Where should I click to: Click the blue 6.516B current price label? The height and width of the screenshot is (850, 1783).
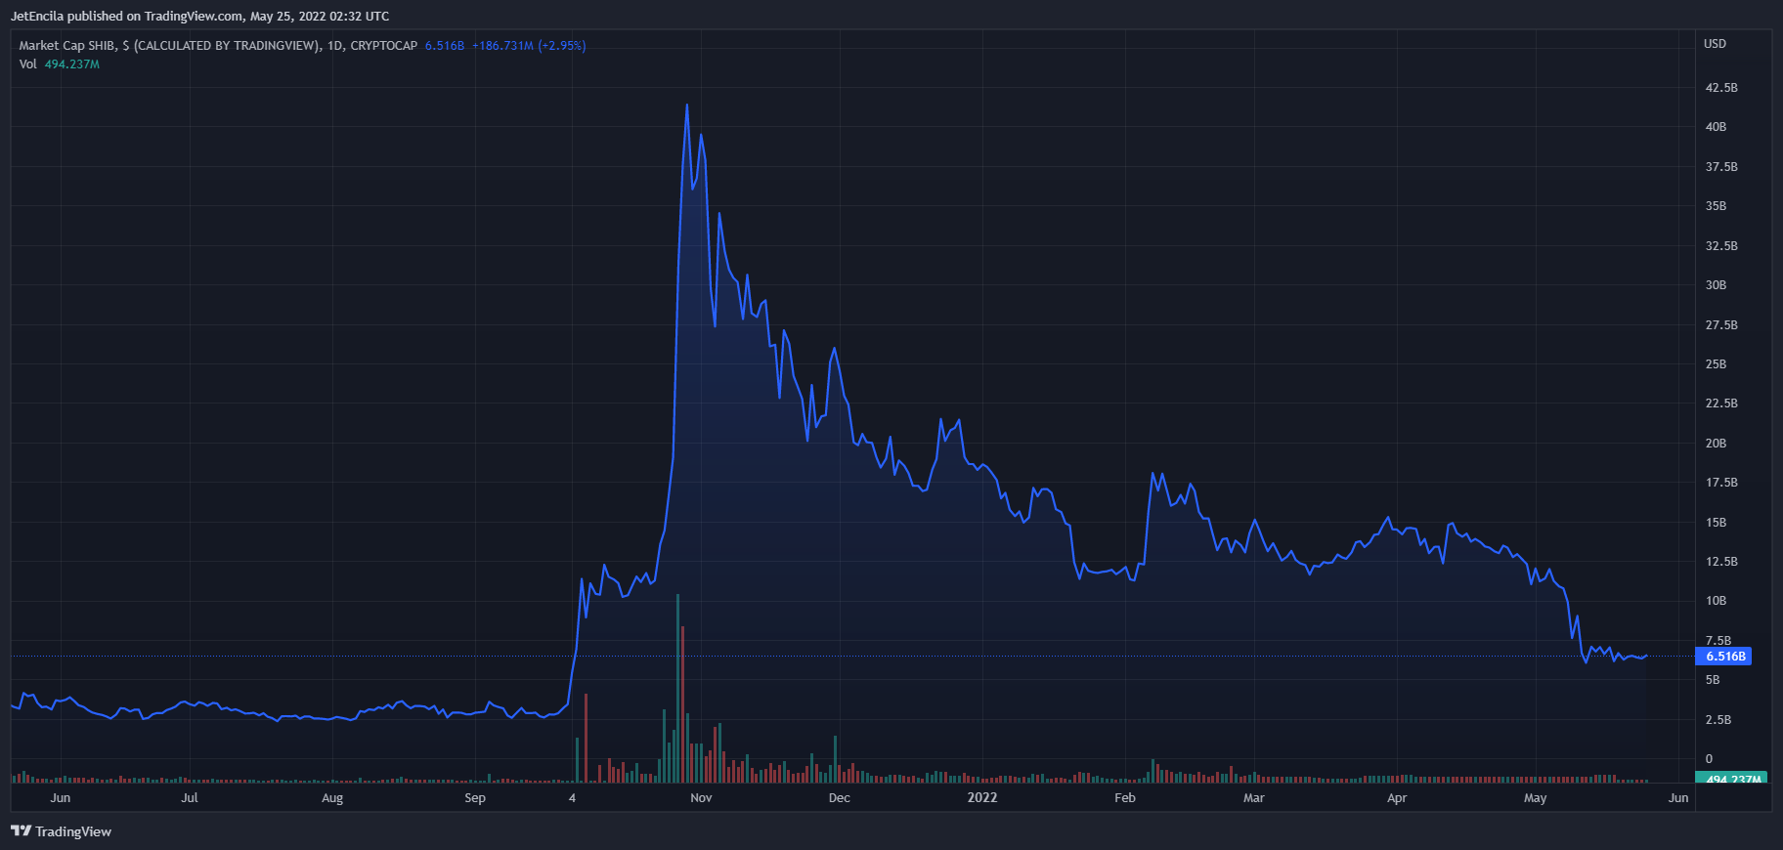tap(1722, 657)
